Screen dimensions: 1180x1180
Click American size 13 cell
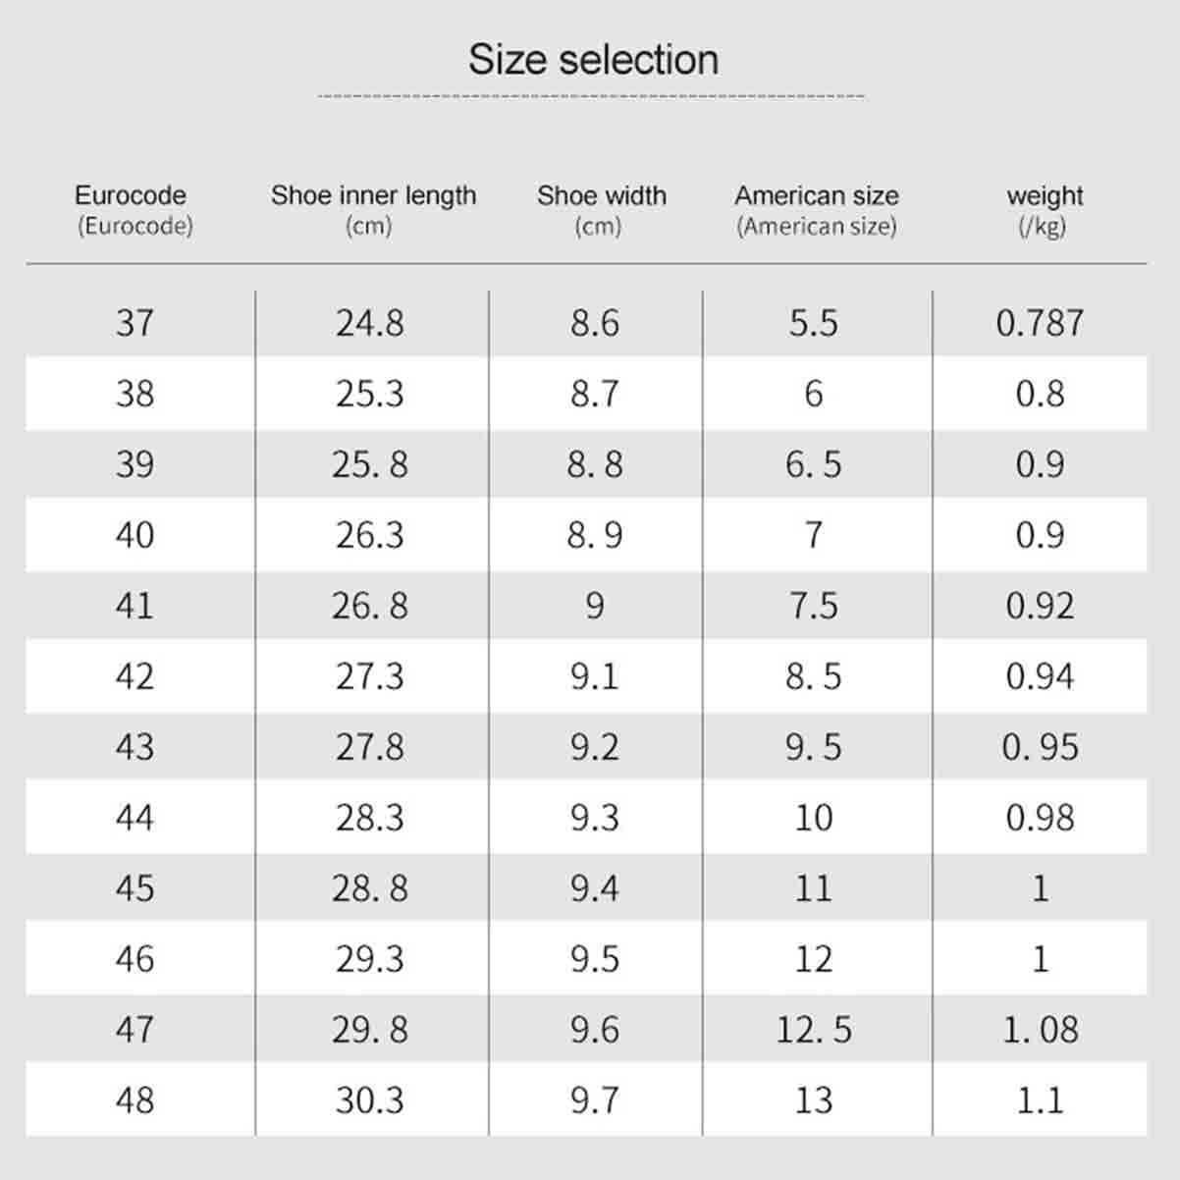click(x=813, y=1100)
